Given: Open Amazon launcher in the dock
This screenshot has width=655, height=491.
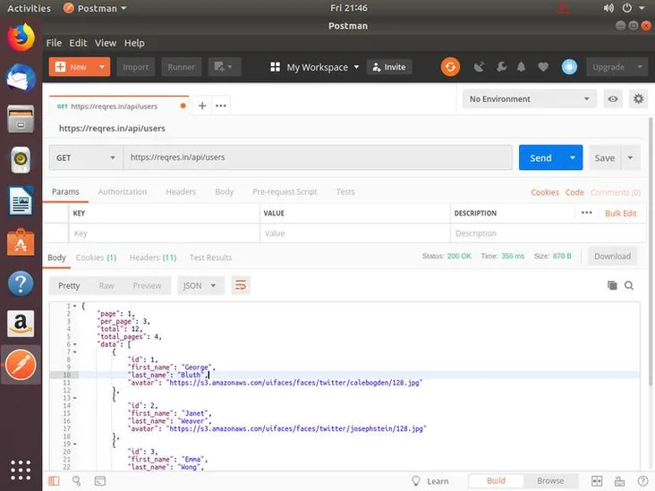Looking at the screenshot, I should point(21,324).
